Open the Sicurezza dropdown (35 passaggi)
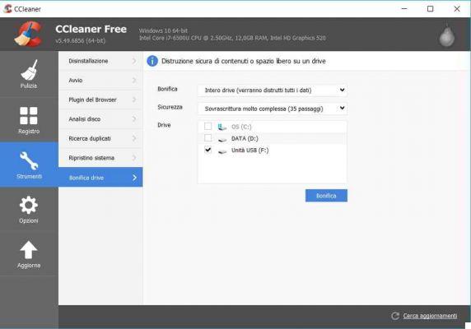Image resolution: width=471 pixels, height=329 pixels. click(273, 109)
